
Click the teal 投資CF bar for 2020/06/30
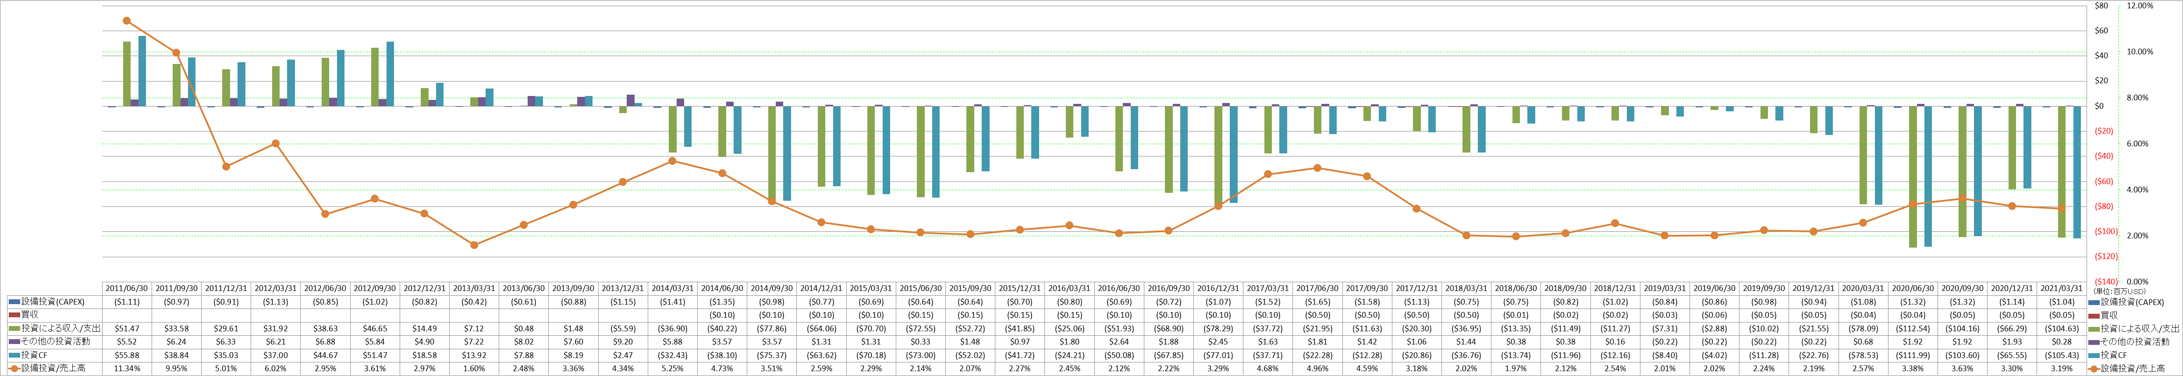click(x=1929, y=176)
